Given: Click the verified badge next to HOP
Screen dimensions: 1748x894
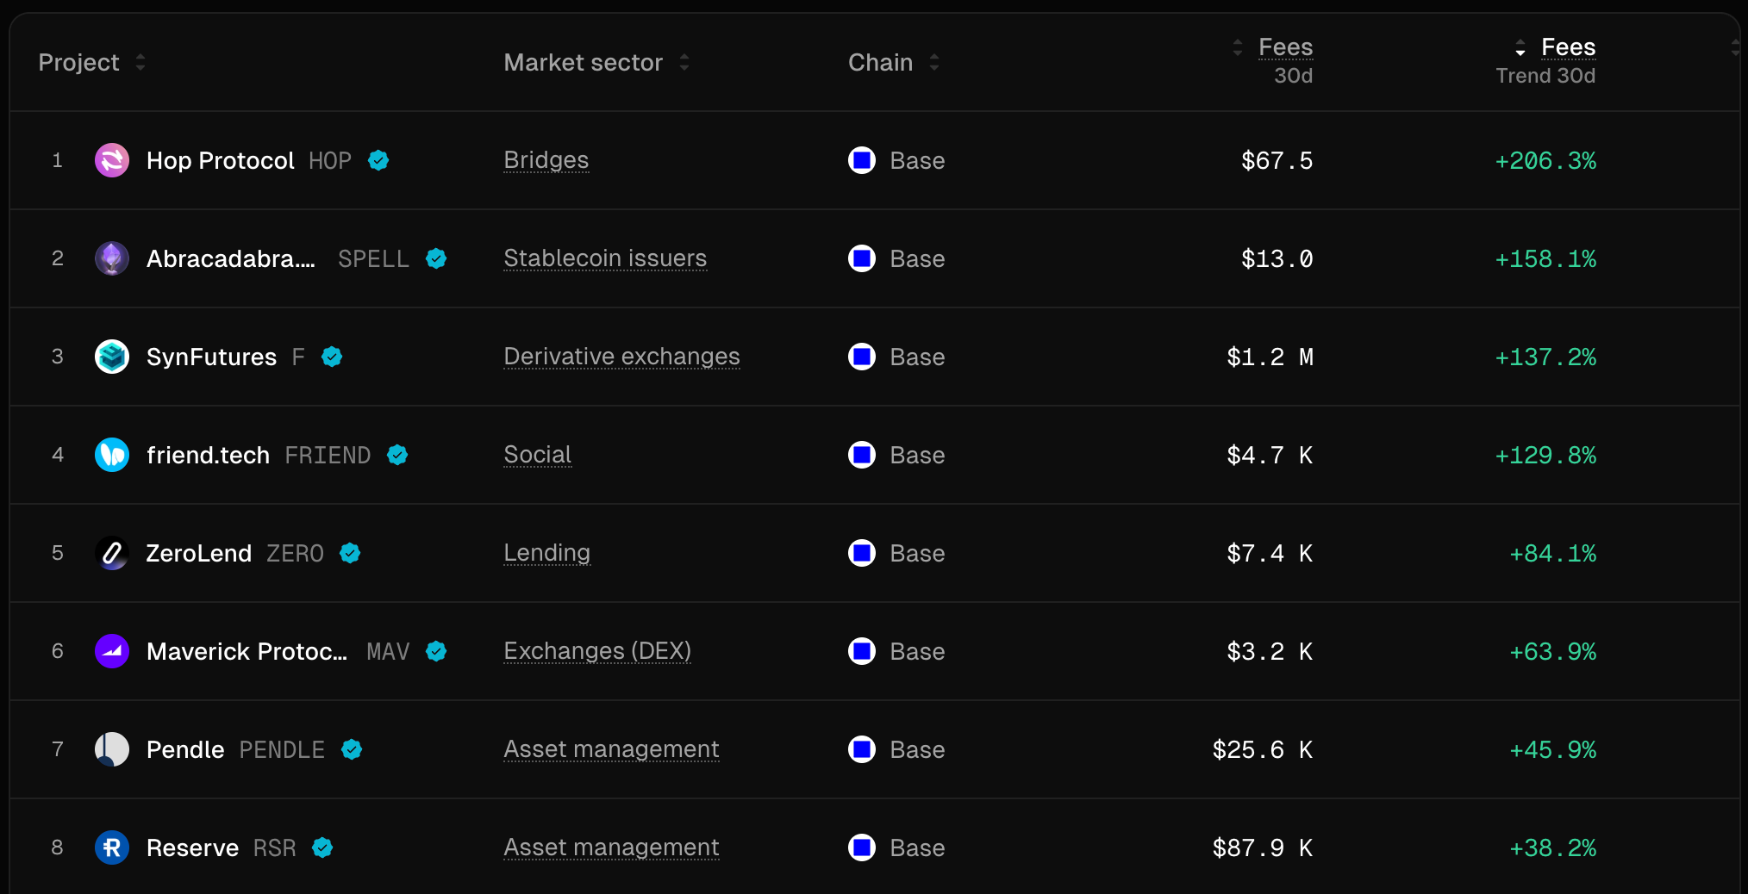Looking at the screenshot, I should [x=378, y=160].
